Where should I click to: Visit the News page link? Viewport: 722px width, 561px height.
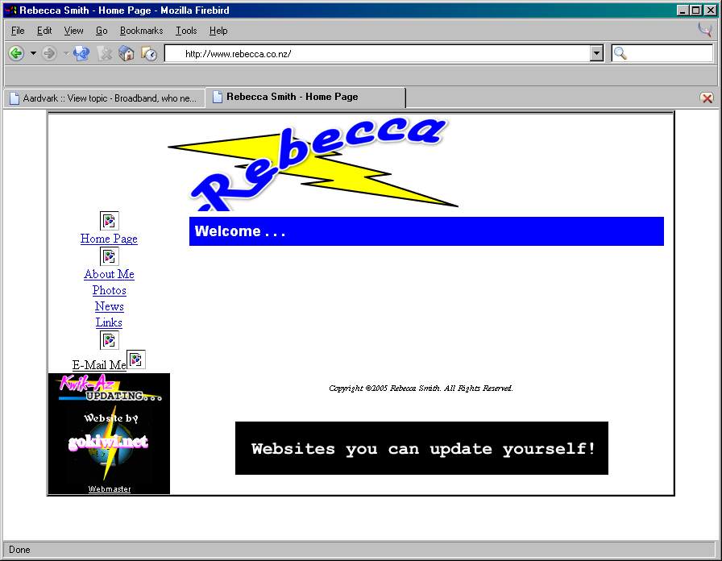[x=109, y=306]
